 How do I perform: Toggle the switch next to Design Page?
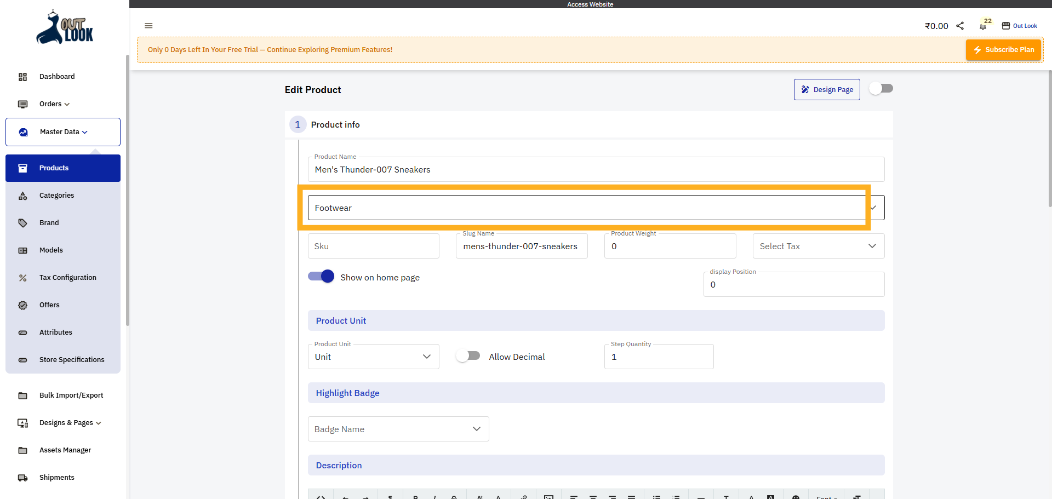881,88
